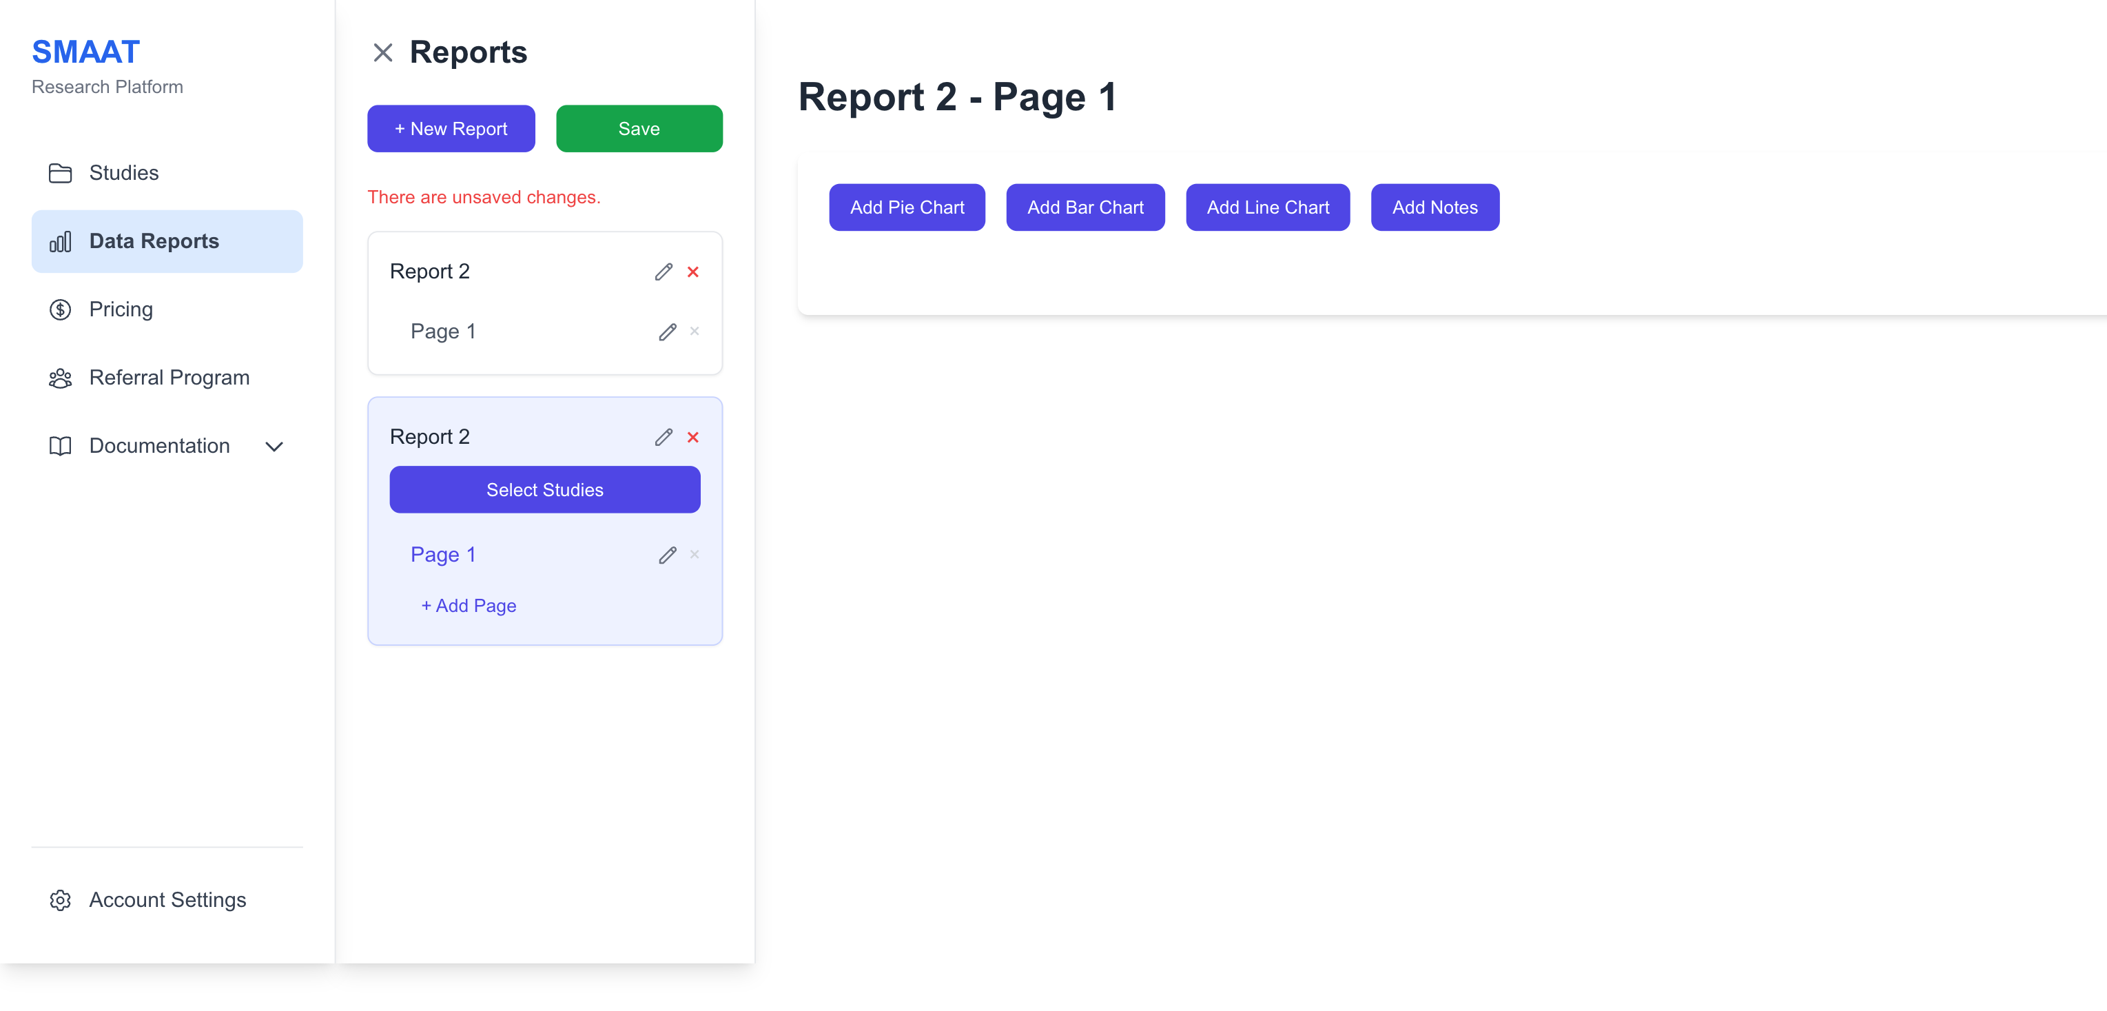
Task: Open Account Settings via the gear icon
Action: [x=61, y=900]
